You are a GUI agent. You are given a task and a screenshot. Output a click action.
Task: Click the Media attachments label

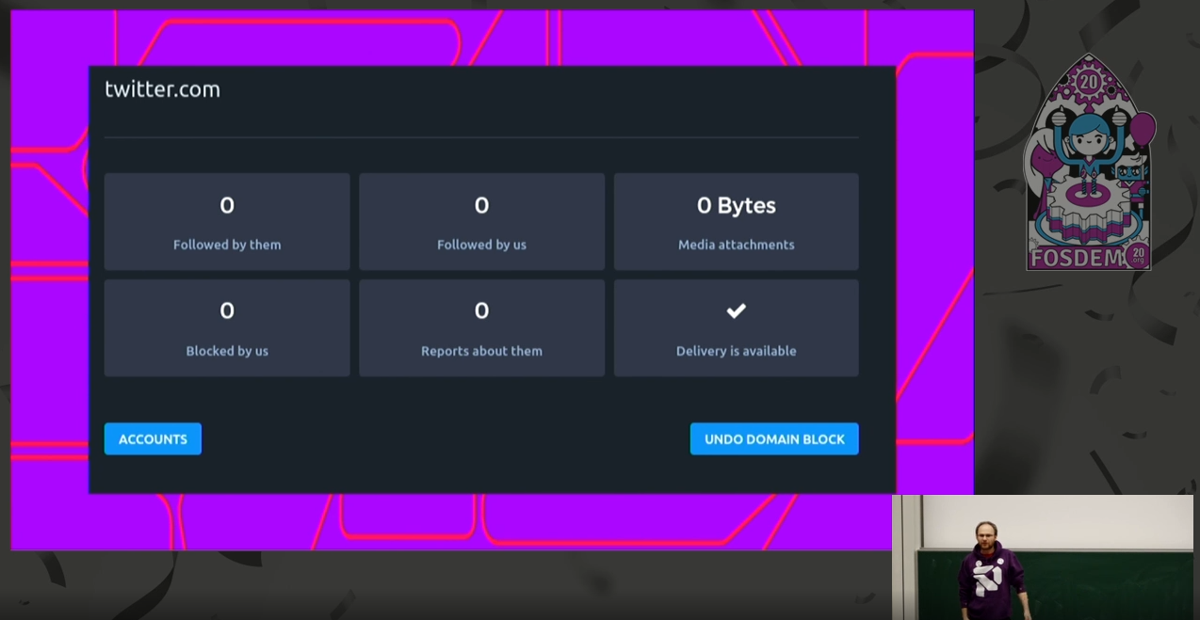[736, 245]
